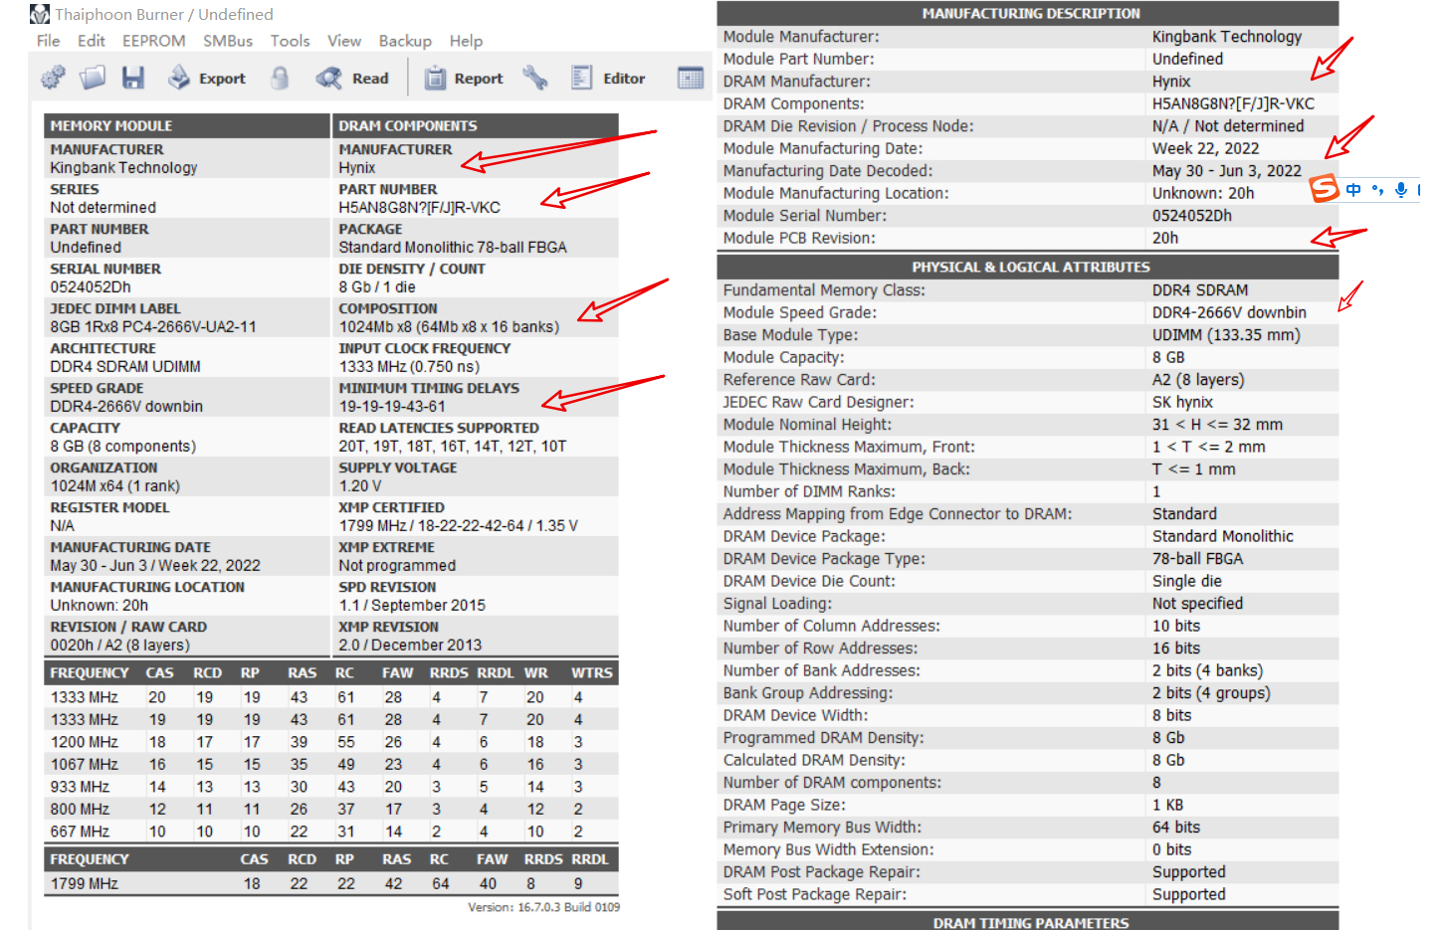
Task: Click the Sogou input method S logo
Action: click(x=1325, y=188)
